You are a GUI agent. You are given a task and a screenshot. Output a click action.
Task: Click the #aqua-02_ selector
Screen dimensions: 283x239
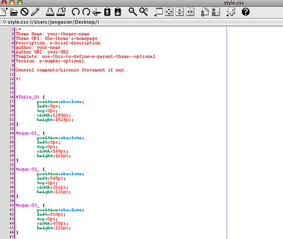click(x=28, y=170)
